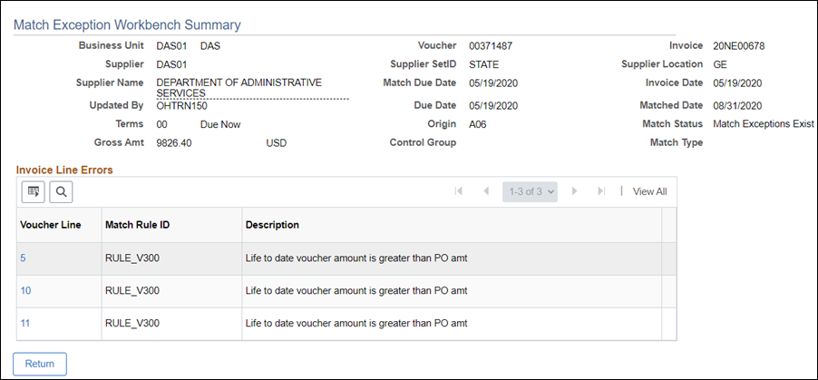
Task: Sort by Match Rule ID column header
Action: (137, 225)
